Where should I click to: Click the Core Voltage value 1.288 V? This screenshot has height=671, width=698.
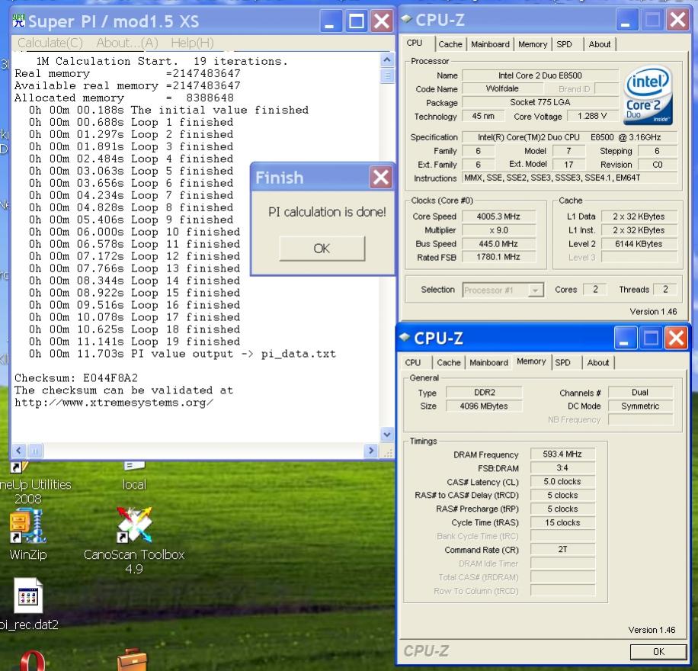pos(592,116)
